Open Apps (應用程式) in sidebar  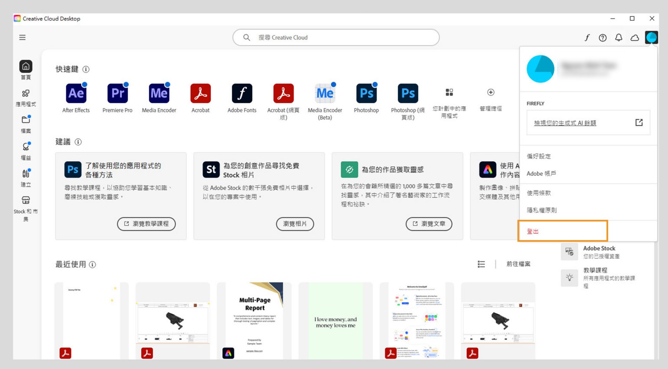(26, 98)
